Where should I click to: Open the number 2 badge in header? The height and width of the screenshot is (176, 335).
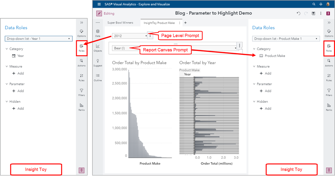pyautogui.click(x=328, y=13)
